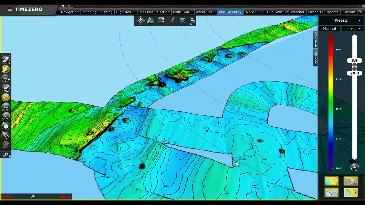
Task: Open the Weather workspace tab
Action: (297, 12)
